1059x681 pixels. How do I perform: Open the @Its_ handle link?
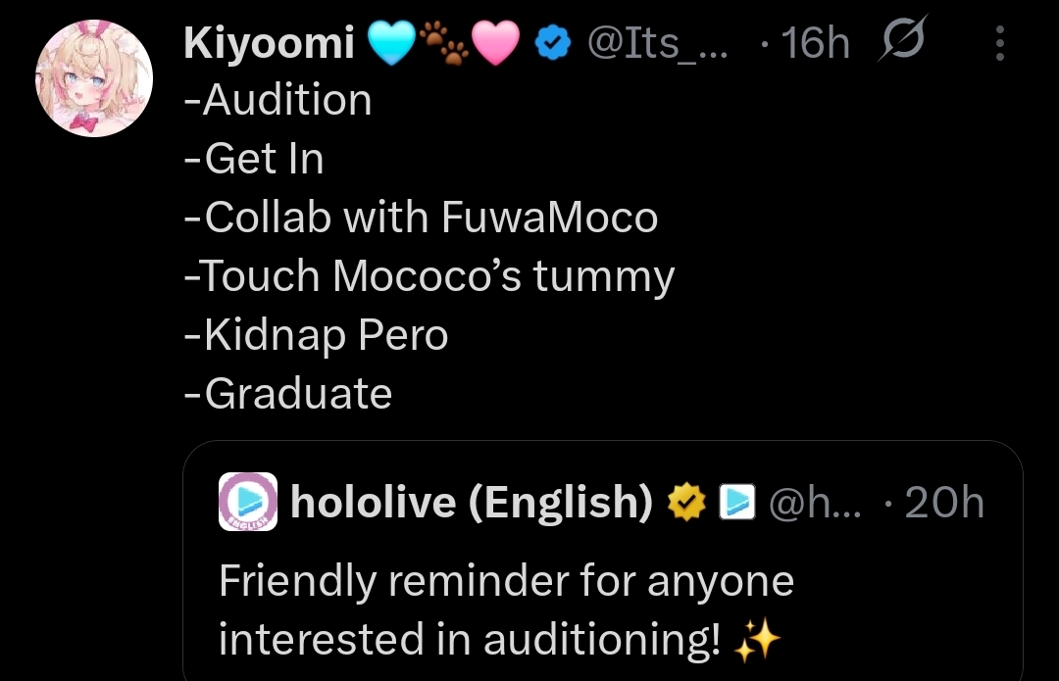657,43
